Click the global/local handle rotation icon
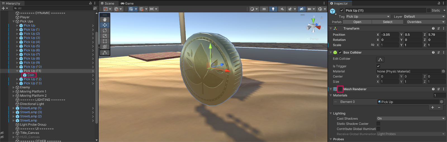447x142 pixels. coord(116,9)
